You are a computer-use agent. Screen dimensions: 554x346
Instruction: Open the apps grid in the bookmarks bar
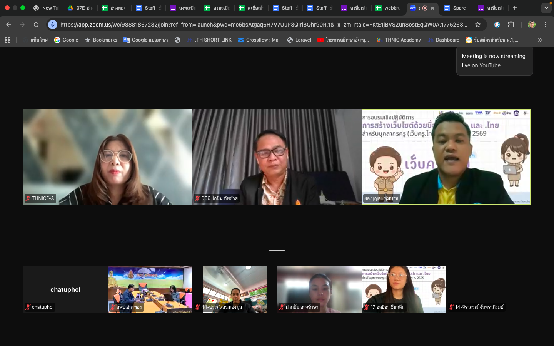click(8, 40)
